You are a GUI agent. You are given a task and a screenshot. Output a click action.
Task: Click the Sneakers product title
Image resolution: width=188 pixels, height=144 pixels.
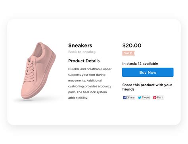(x=80, y=45)
